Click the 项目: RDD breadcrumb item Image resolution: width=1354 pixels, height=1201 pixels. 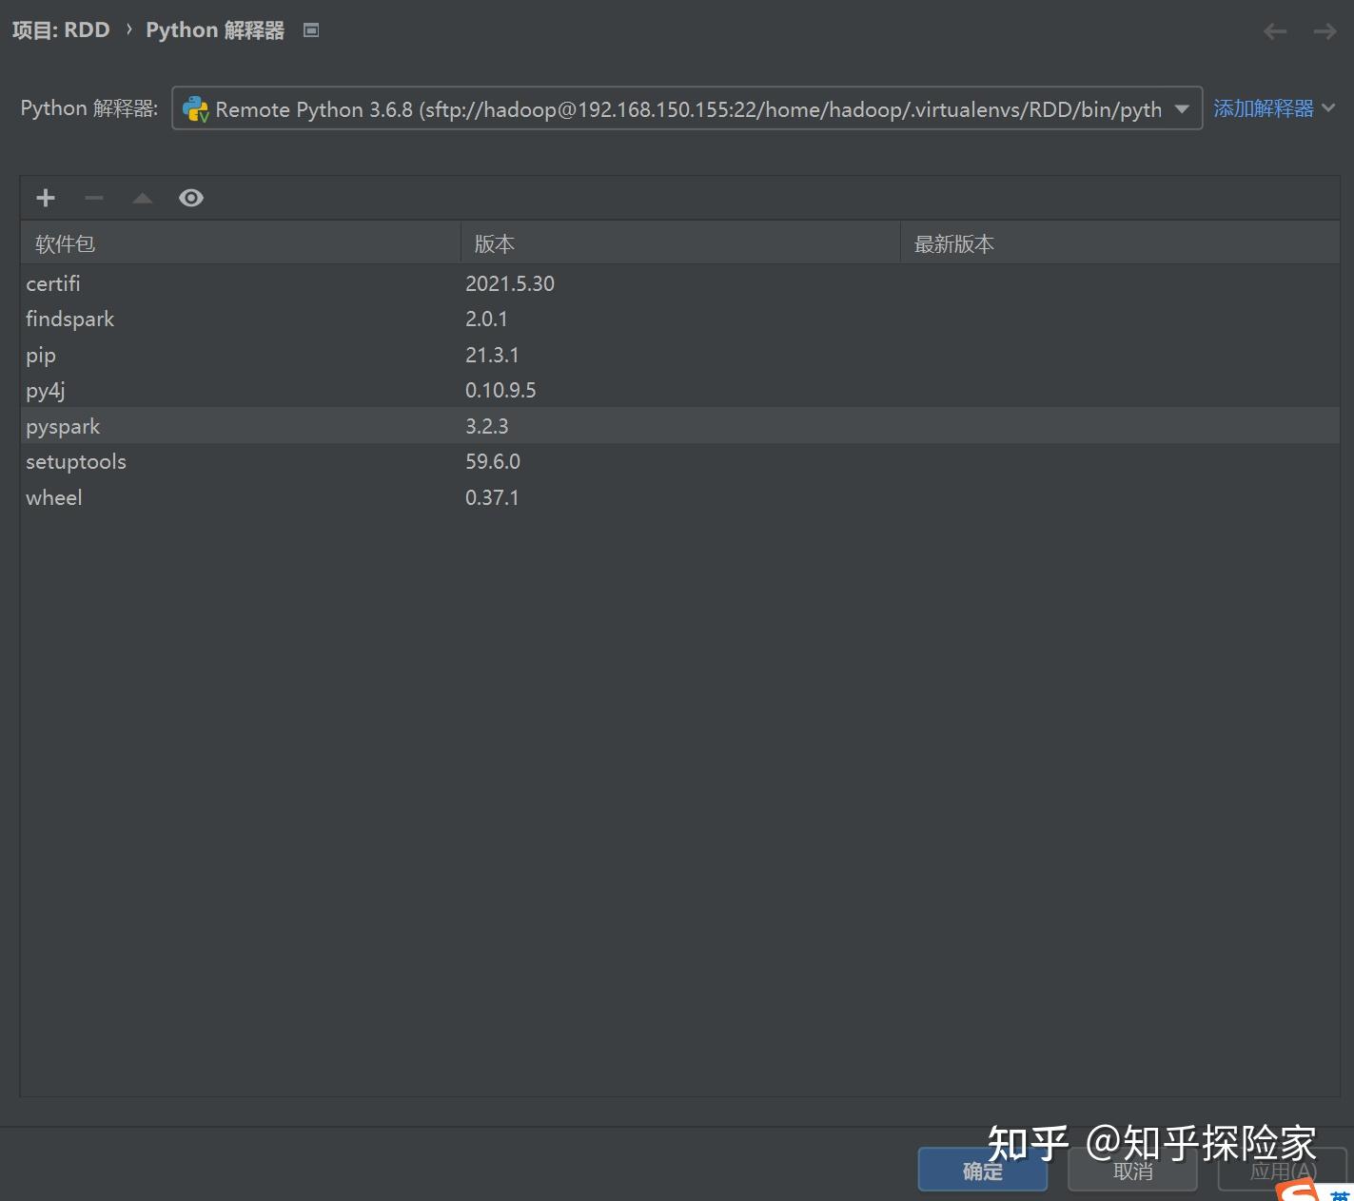pyautogui.click(x=60, y=29)
